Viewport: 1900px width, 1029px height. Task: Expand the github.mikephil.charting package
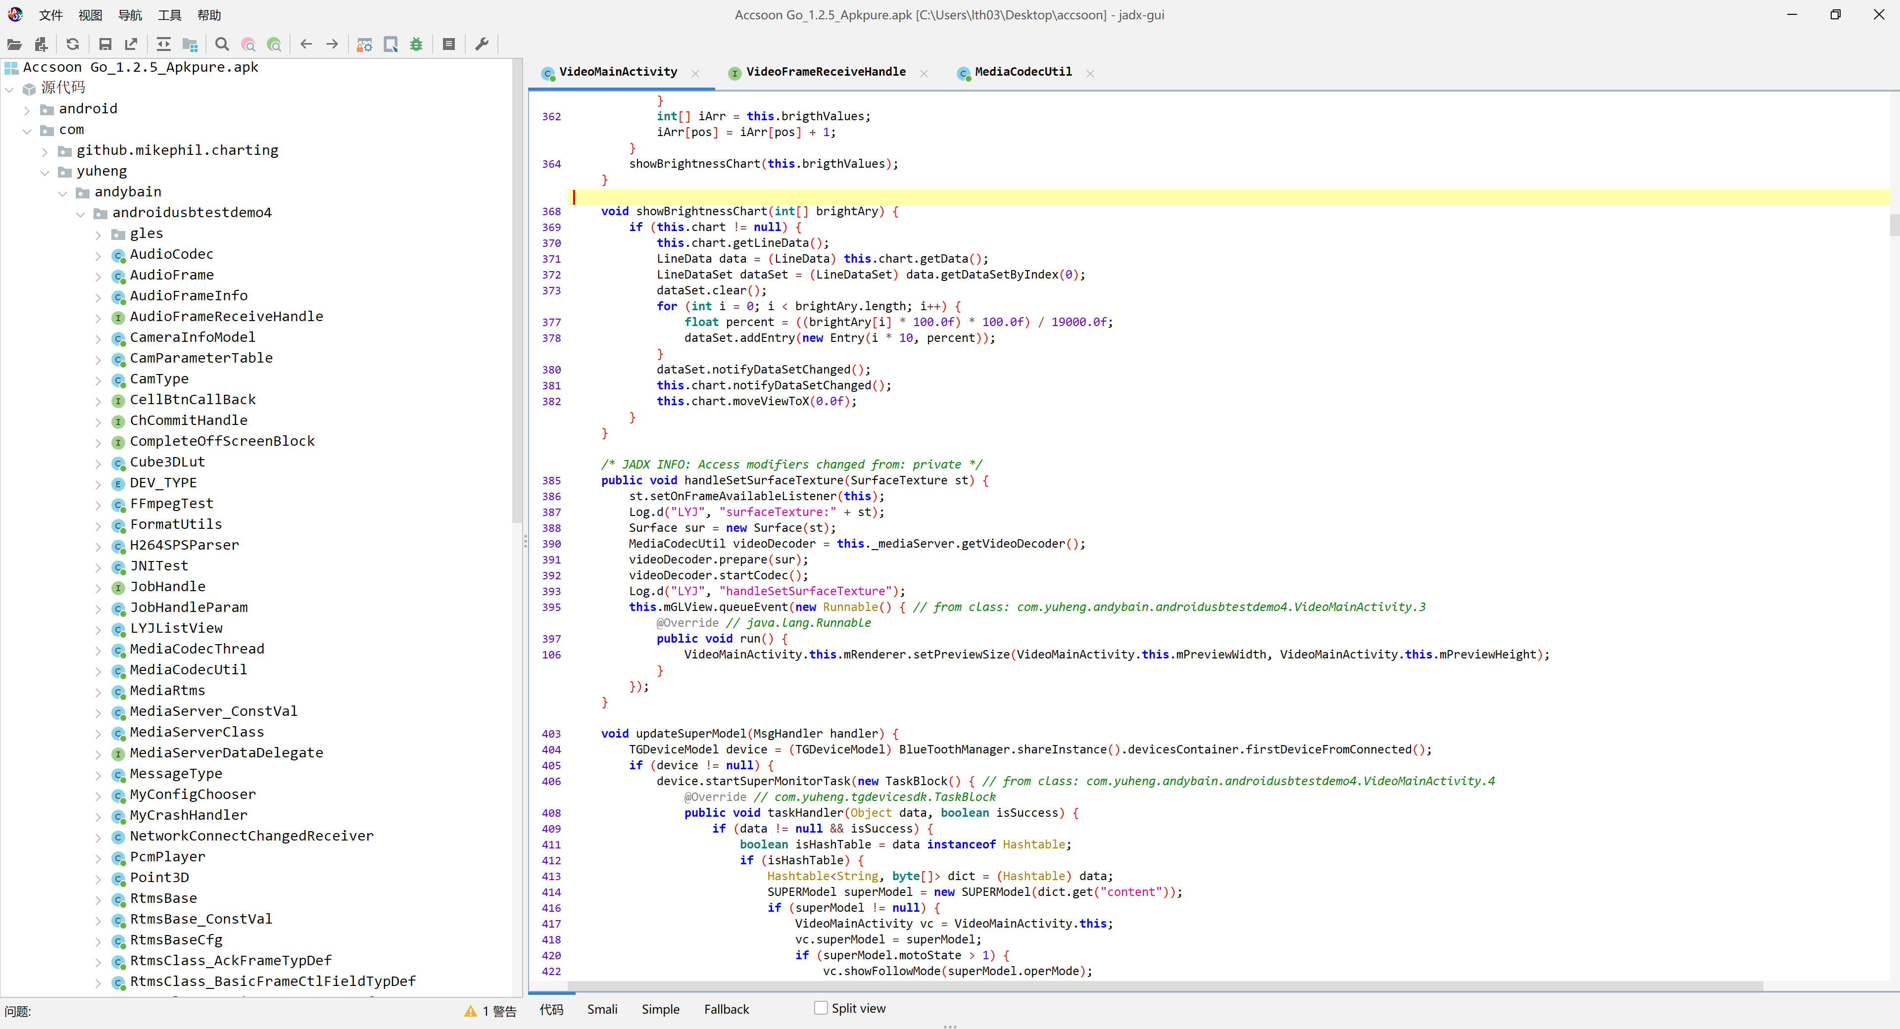click(45, 151)
